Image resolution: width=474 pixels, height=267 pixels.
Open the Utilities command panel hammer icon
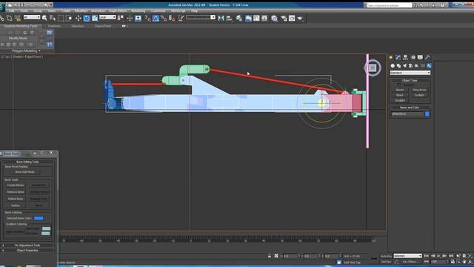tap(427, 57)
